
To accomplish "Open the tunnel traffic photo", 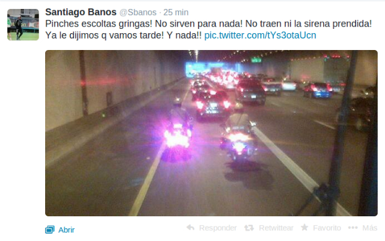I will point(211,133).
